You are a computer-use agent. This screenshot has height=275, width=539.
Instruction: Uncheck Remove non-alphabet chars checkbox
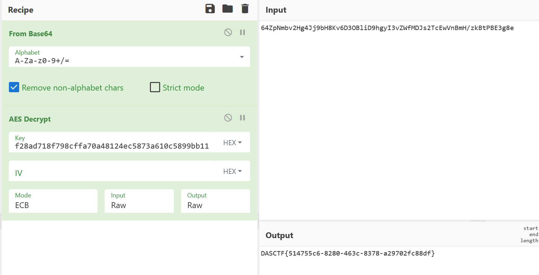14,87
